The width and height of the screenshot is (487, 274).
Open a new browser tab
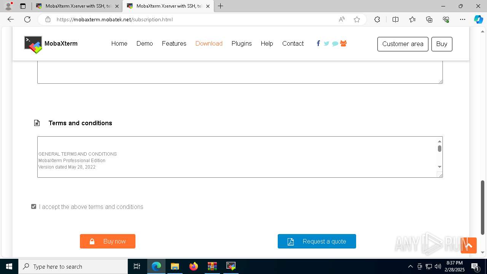pos(221,6)
